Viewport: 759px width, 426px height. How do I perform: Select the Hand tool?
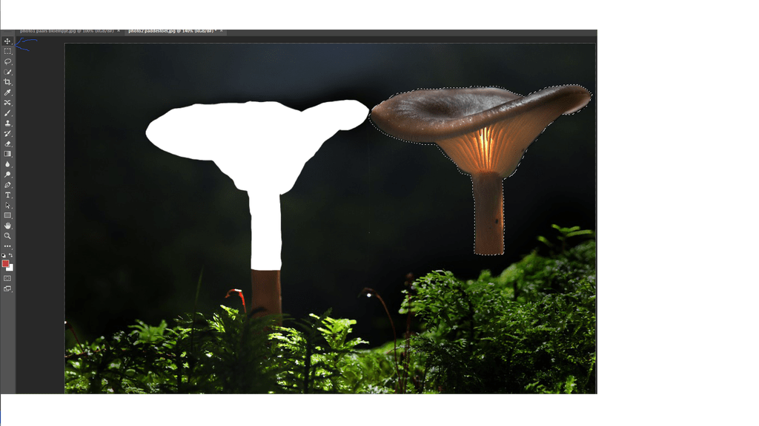click(7, 226)
